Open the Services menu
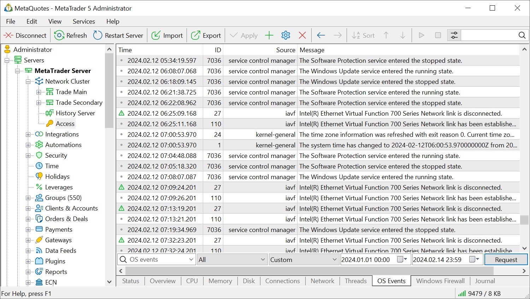530x299 pixels. tap(84, 22)
